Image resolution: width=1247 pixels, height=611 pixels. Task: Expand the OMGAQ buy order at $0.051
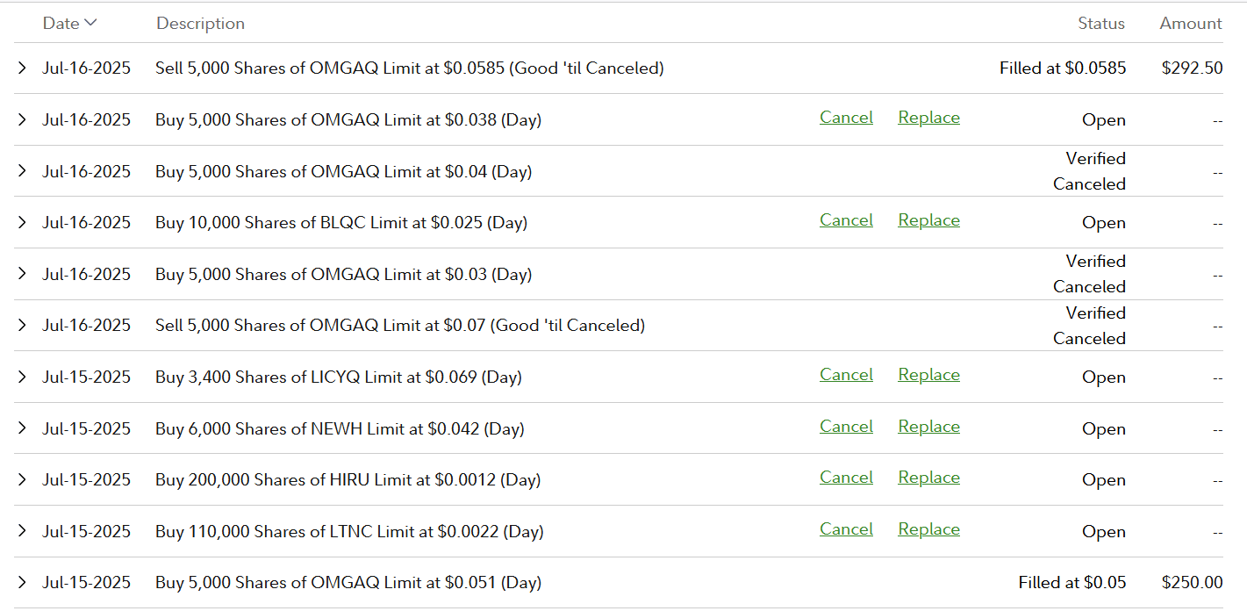(x=23, y=583)
